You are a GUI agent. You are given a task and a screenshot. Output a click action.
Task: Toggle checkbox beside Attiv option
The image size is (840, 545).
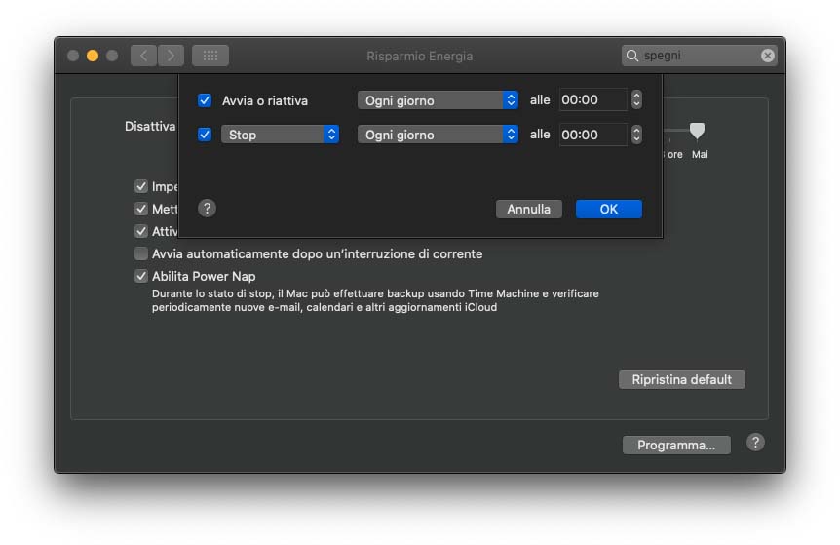(141, 231)
